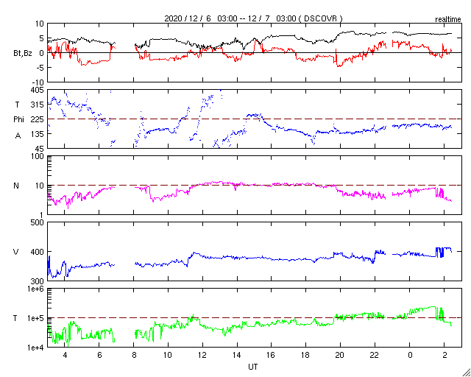Screen dimensions: 471x377
Task: Select the "6" hour tick on the UT axis
Action: point(99,356)
